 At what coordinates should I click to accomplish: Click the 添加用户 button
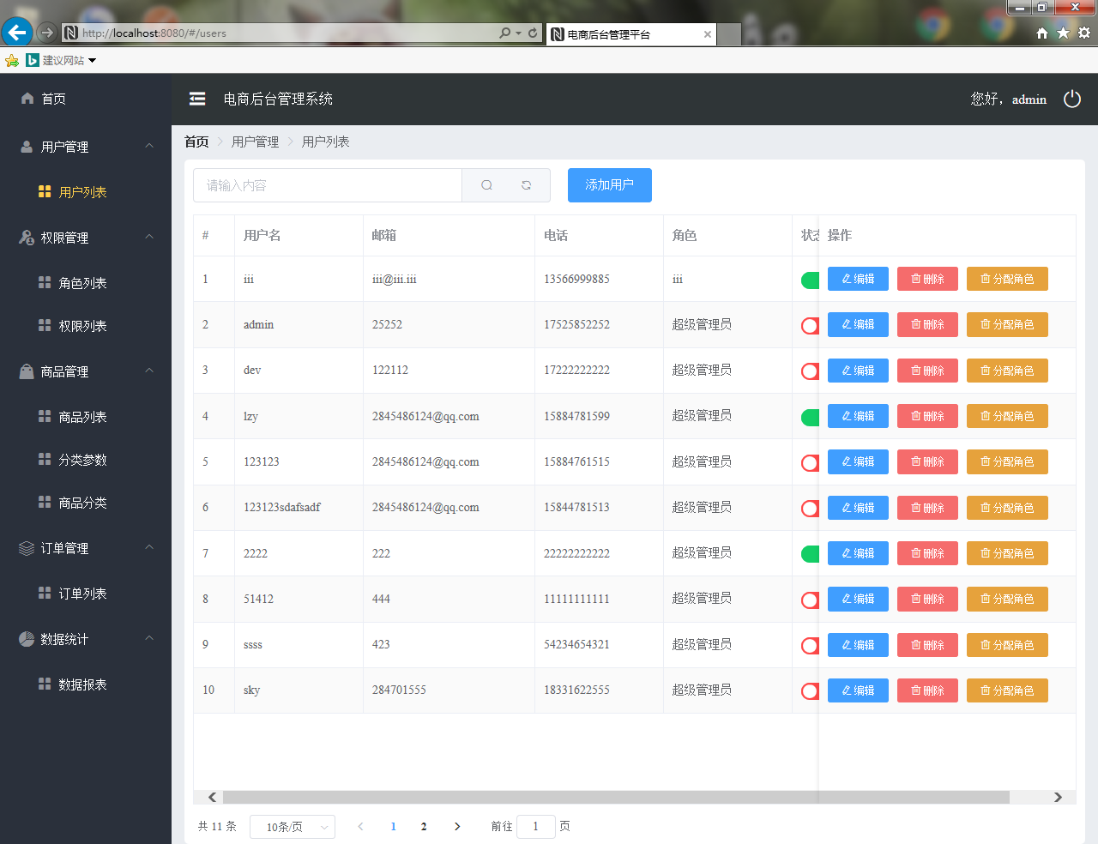(609, 185)
